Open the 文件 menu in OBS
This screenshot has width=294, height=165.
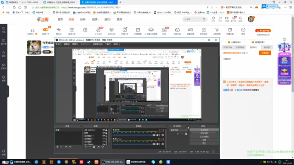click(58, 44)
